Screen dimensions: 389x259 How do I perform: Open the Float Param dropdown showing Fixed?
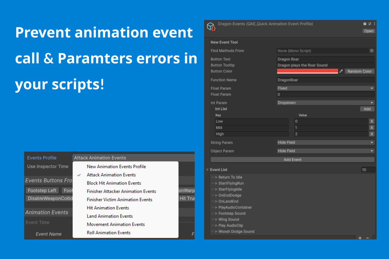[x=325, y=88]
